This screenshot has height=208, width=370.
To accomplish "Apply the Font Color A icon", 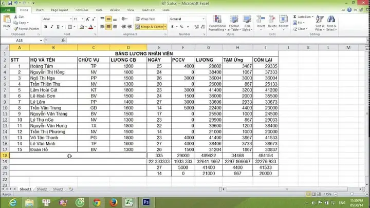I will (x=90, y=27).
